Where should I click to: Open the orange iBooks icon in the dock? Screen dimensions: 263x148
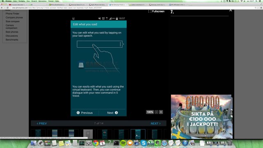130,143
